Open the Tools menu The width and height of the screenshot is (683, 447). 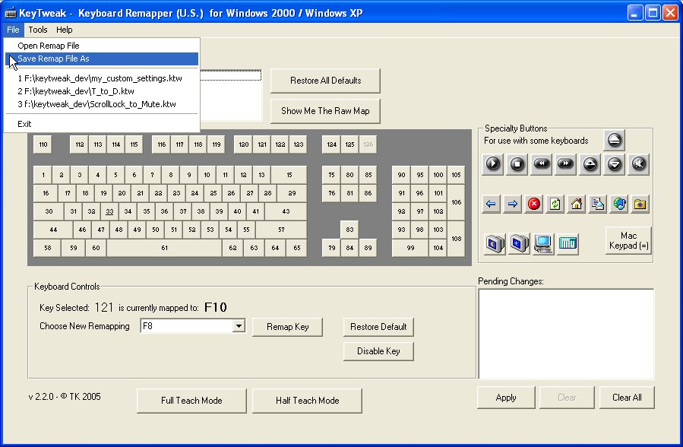click(38, 30)
